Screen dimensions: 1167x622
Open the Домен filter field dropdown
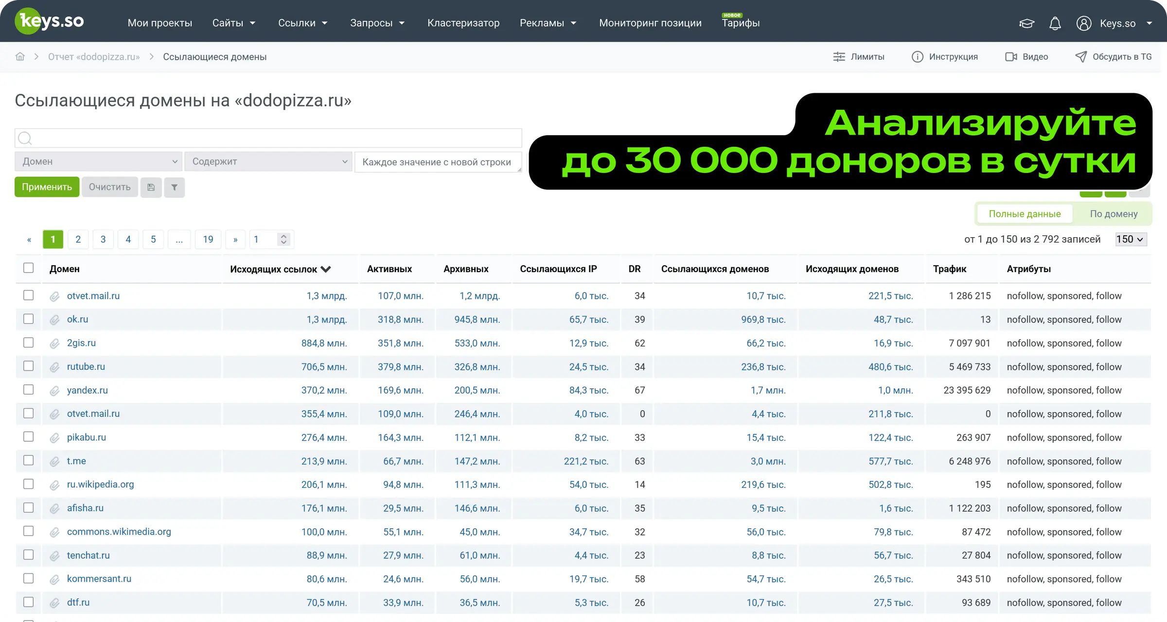(x=99, y=161)
